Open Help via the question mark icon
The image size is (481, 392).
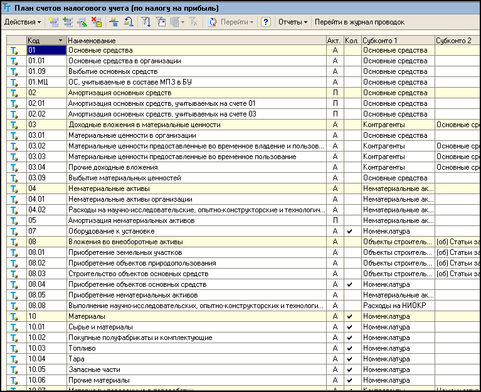[x=266, y=22]
